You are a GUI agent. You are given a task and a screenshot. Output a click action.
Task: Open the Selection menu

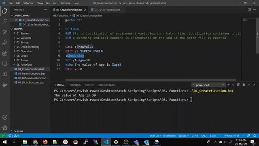pyautogui.click(x=29, y=3)
